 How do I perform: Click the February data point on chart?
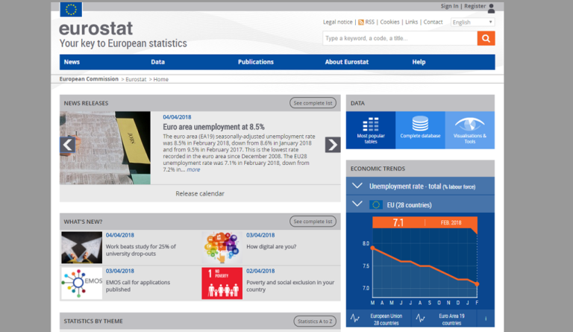tap(477, 284)
